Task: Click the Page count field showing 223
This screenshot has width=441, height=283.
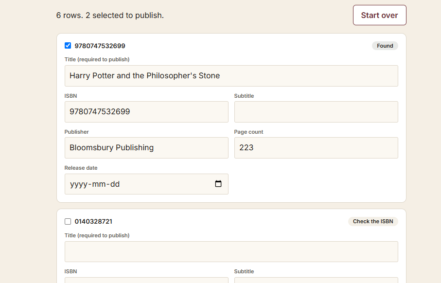Action: pos(316,148)
